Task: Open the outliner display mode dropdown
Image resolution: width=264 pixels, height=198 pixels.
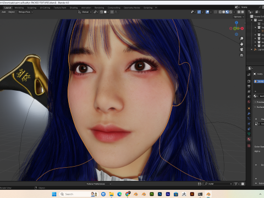Action: click(257, 12)
